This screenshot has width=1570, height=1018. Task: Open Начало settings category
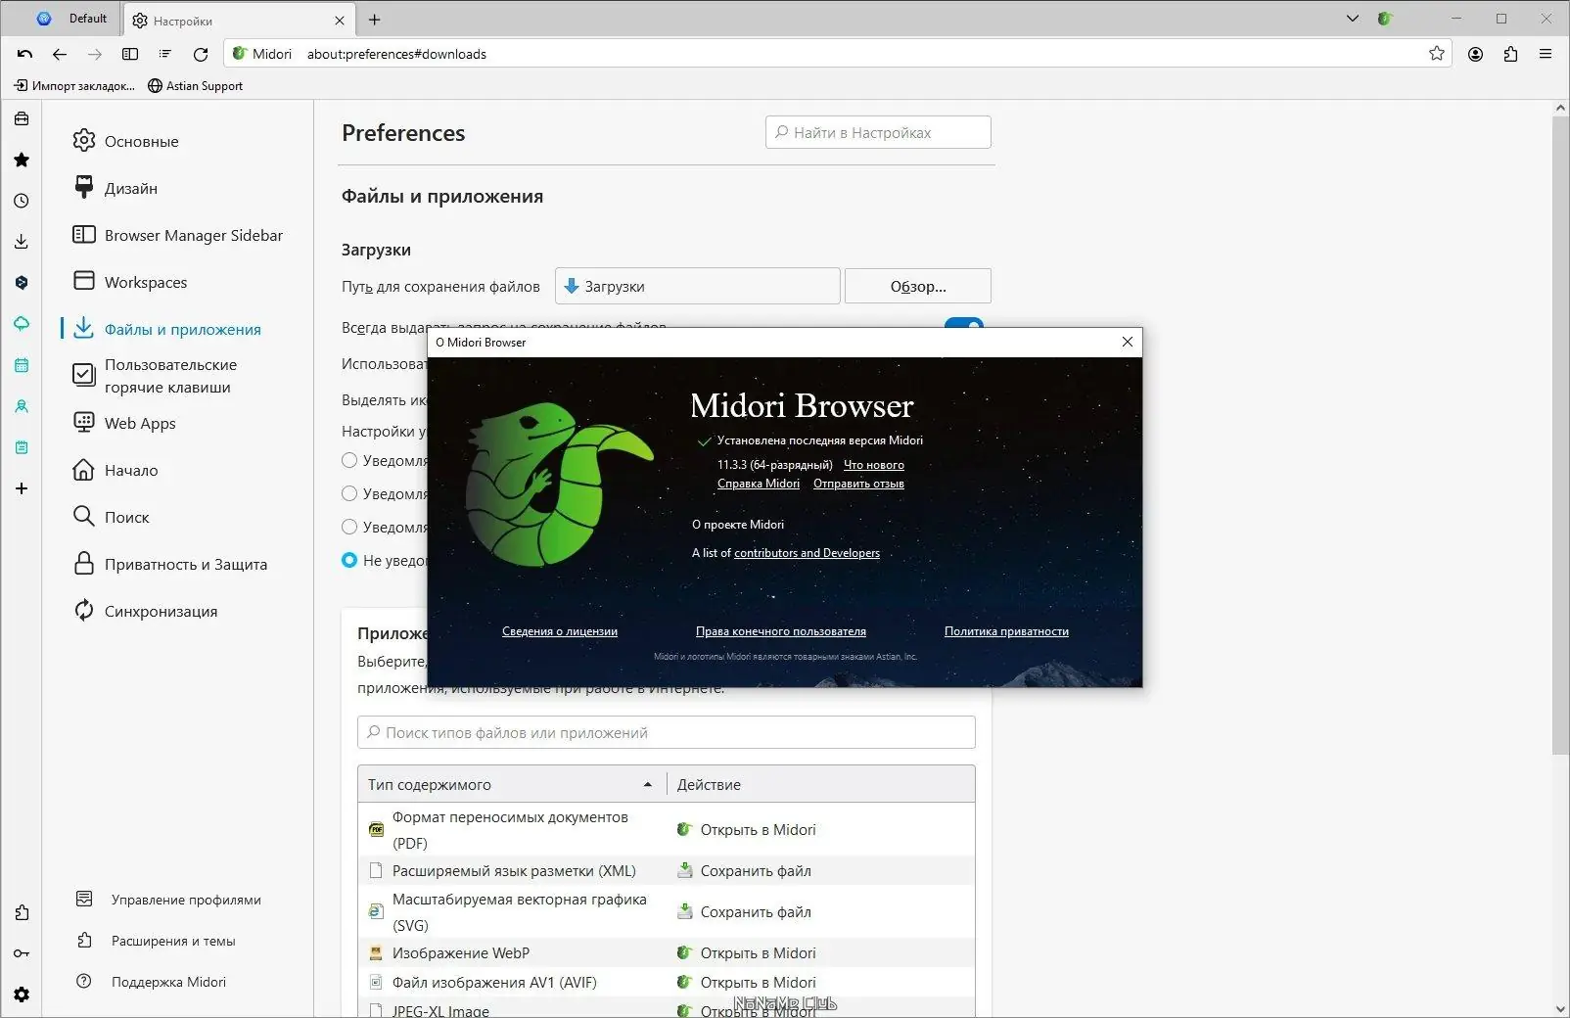point(115,470)
